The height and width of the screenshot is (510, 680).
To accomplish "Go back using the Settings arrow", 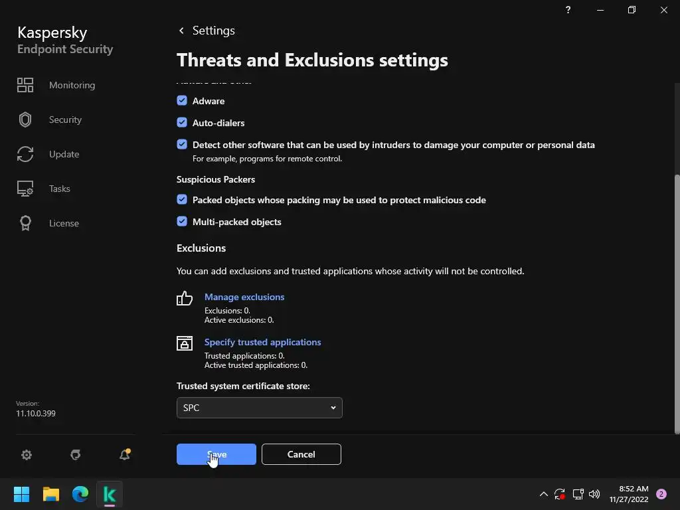I will tap(182, 31).
